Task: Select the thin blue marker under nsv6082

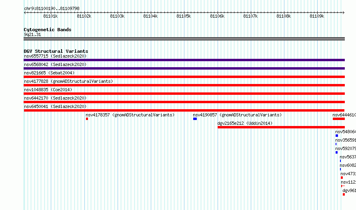Action: (340, 169)
